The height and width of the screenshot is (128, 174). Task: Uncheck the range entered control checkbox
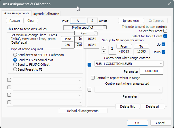point(89,65)
